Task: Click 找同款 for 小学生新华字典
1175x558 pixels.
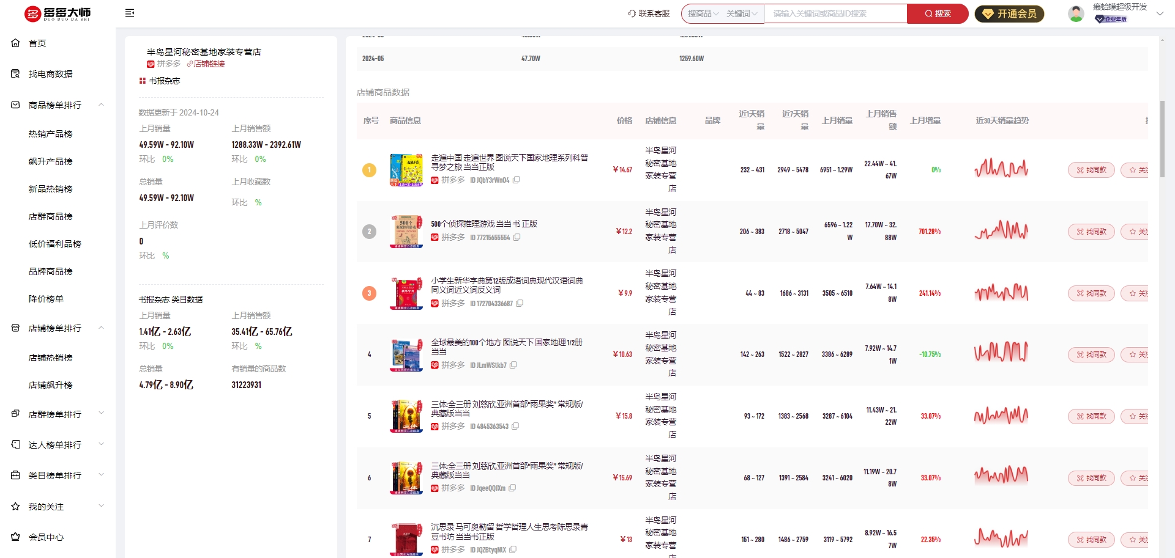Action: [x=1091, y=293]
